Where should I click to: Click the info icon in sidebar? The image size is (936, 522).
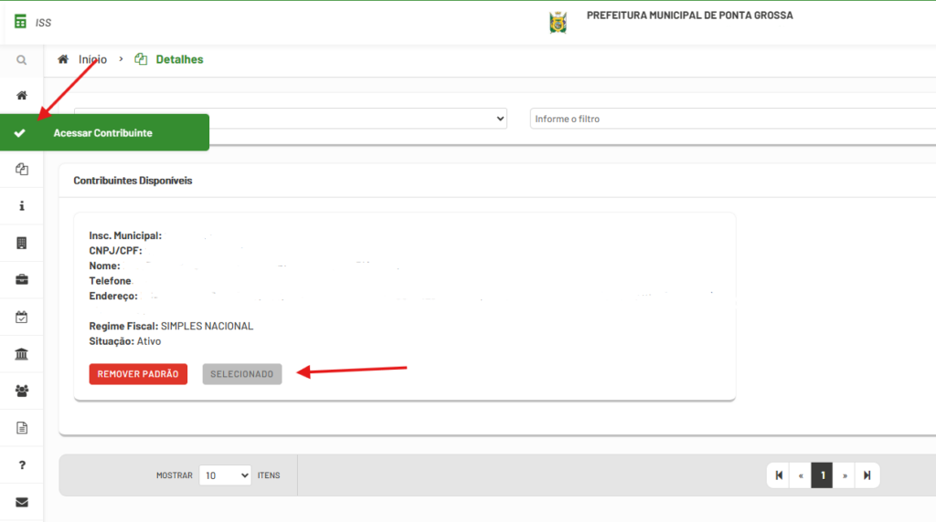[x=22, y=206]
